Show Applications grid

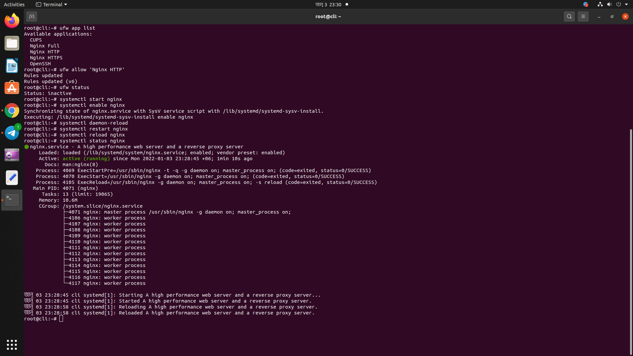(12, 345)
